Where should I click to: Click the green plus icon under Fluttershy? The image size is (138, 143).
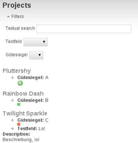coord(20,83)
